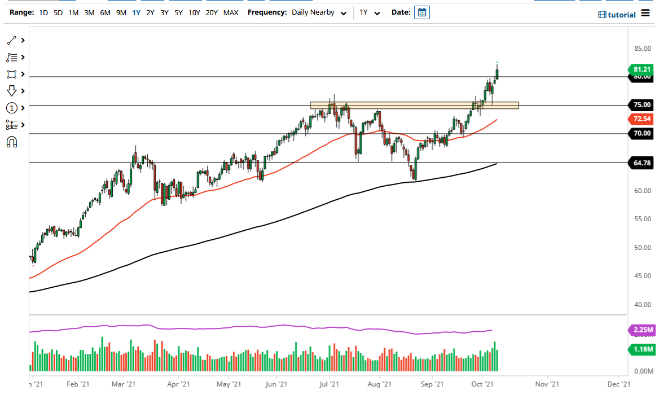
Task: Select the 6M range in the Range menu
Action: (104, 12)
